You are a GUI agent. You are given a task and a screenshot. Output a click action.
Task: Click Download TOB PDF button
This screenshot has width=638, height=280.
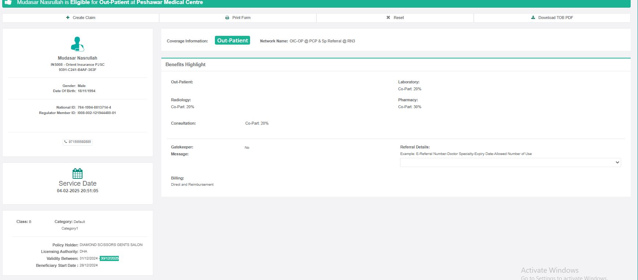point(552,18)
